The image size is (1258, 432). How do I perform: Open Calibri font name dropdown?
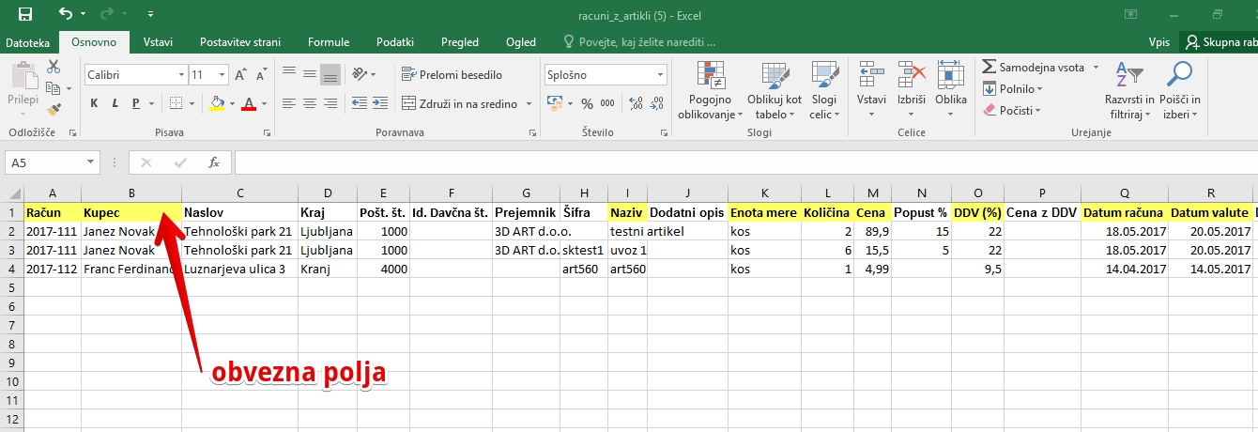tap(180, 74)
